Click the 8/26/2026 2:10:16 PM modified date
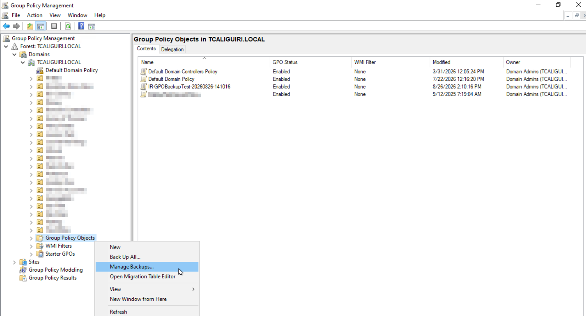The width and height of the screenshot is (586, 316). coord(457,87)
